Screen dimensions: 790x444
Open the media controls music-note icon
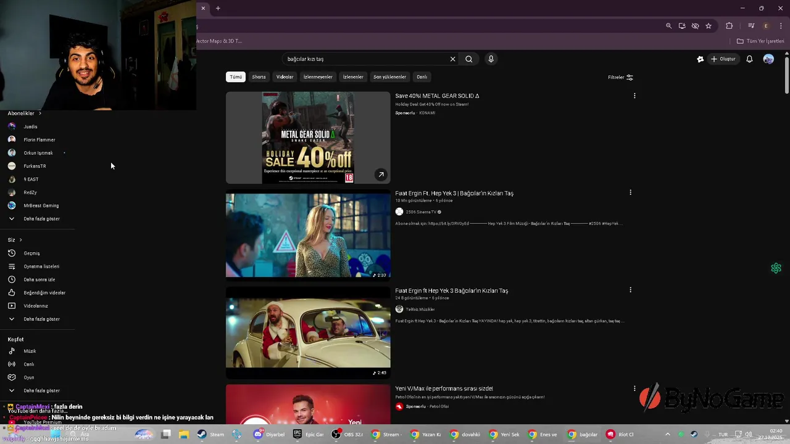(x=751, y=26)
